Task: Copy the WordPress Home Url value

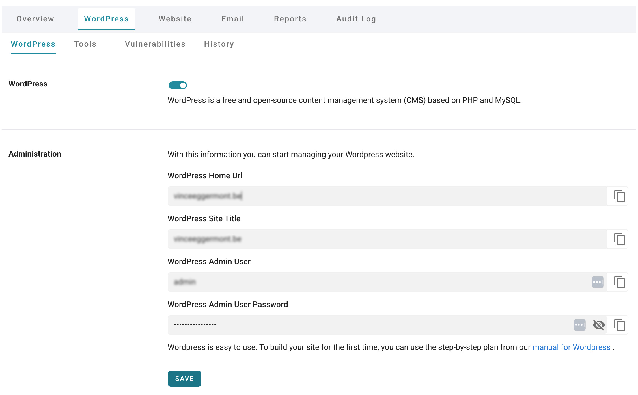Action: coord(619,196)
